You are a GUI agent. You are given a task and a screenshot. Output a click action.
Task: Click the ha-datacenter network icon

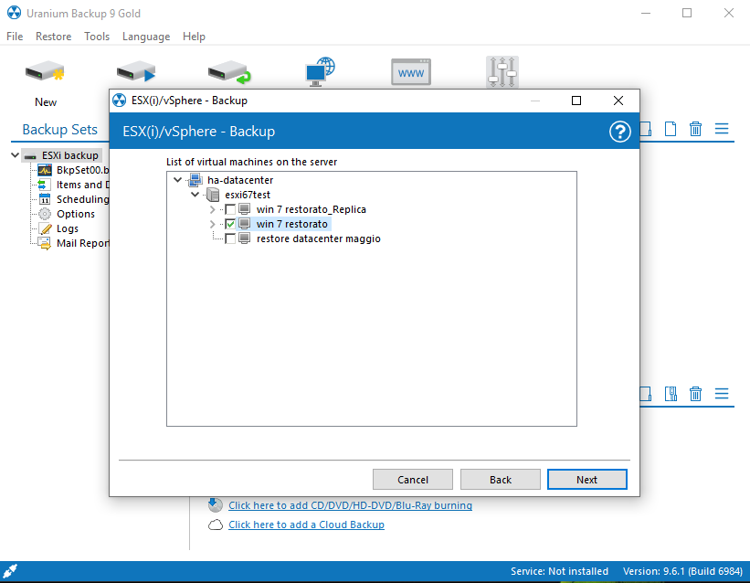195,180
